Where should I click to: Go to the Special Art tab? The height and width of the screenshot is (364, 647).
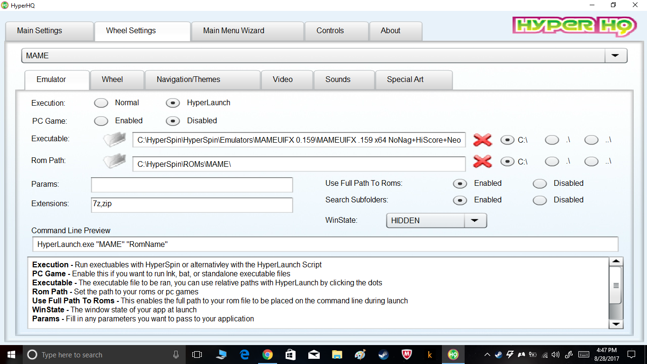coord(405,80)
